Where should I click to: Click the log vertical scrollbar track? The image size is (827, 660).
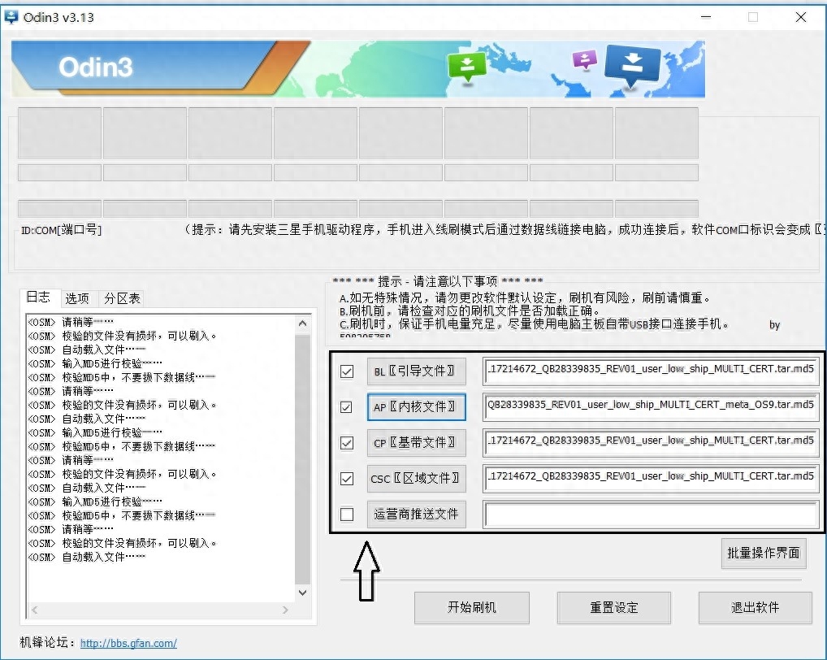click(x=303, y=458)
